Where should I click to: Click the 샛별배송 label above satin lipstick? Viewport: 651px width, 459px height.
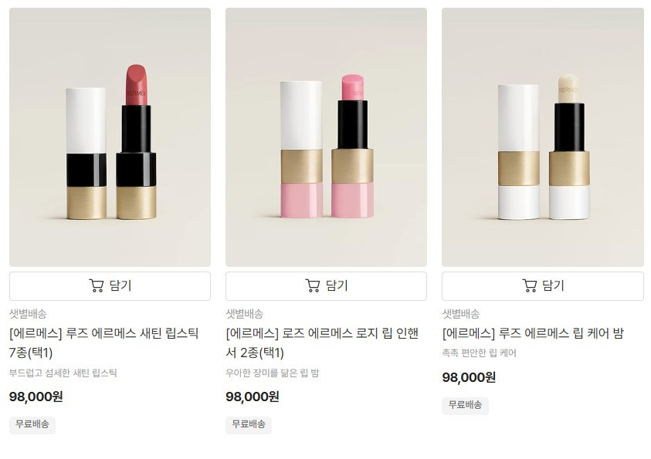click(28, 314)
